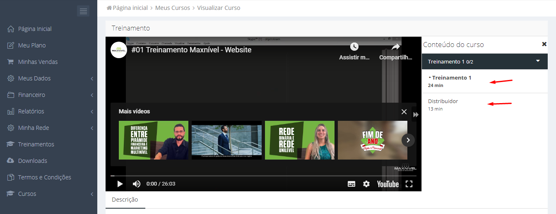
Task: Show next suggested videos with arrow
Action: 408,140
